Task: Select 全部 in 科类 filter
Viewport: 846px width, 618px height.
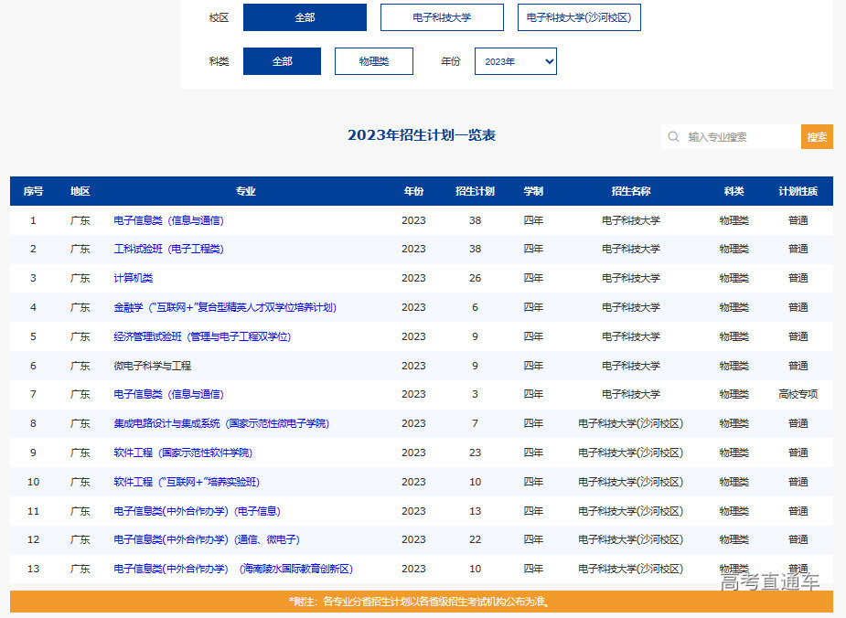Action: point(282,61)
